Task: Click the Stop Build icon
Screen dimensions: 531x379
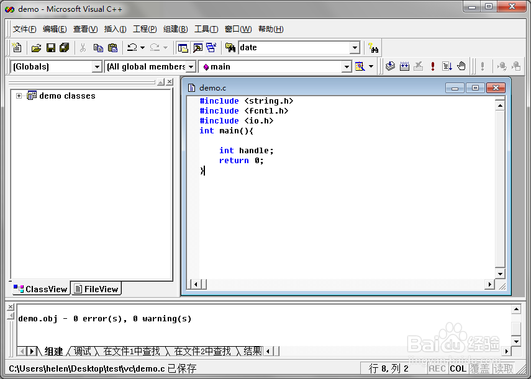Action: click(419, 66)
